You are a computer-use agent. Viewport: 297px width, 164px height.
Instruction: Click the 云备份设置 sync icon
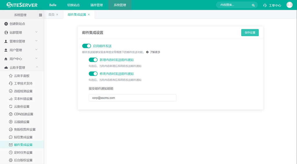pyautogui.click(x=11, y=107)
